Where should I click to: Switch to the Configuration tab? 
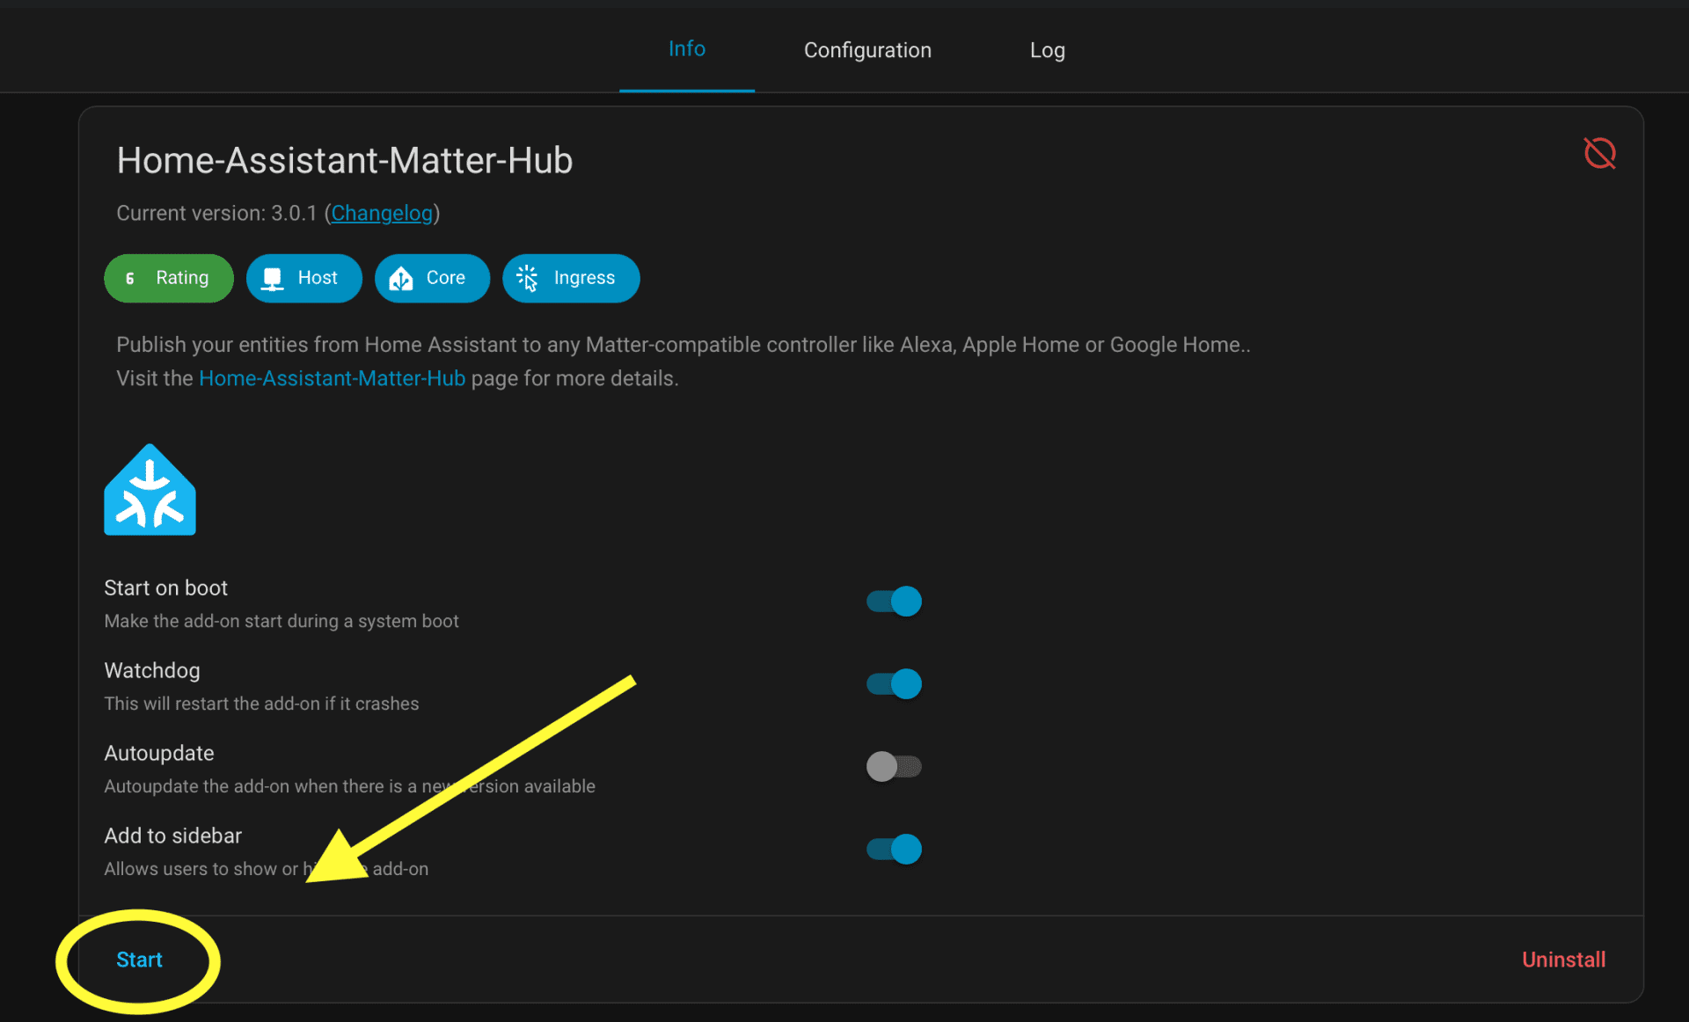[x=866, y=50]
